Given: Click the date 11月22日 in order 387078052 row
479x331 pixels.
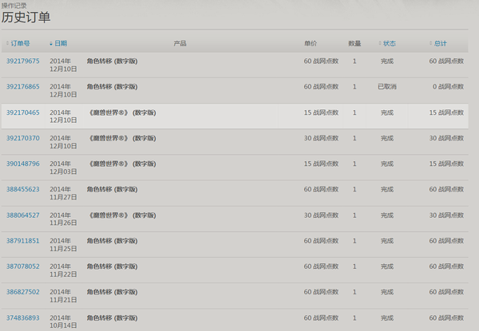Looking at the screenshot, I should pos(63,274).
